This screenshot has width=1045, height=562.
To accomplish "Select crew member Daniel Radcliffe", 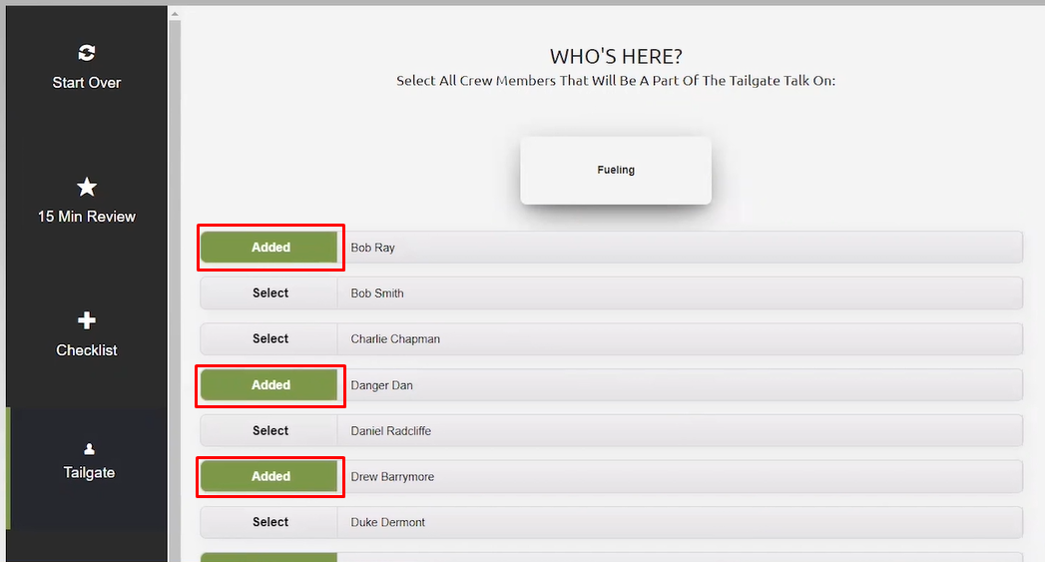I will click(x=269, y=430).
